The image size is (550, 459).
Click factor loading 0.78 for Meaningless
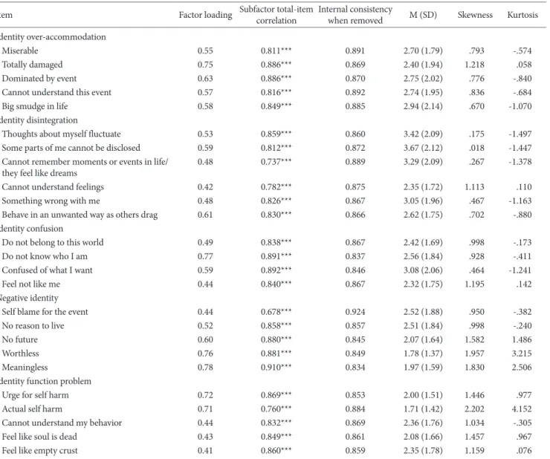click(x=205, y=368)
